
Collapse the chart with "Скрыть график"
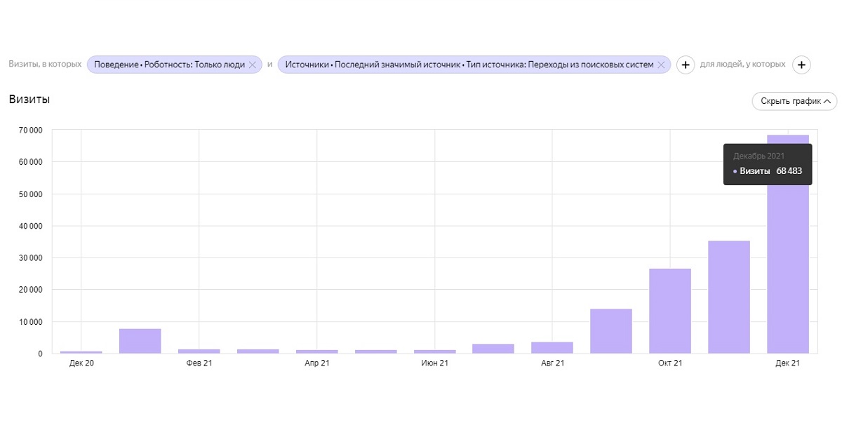coord(794,101)
